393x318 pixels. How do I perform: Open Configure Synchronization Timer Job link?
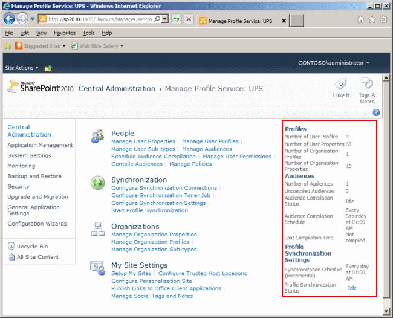pyautogui.click(x=161, y=195)
